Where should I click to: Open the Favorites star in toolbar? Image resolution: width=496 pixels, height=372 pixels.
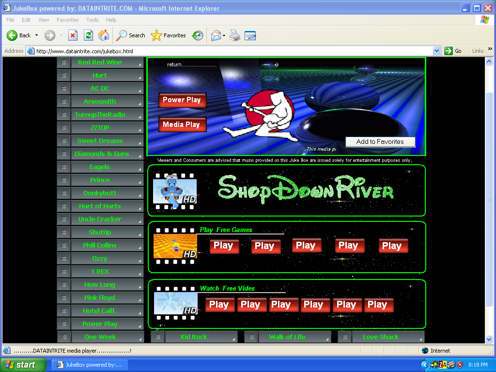coord(168,35)
